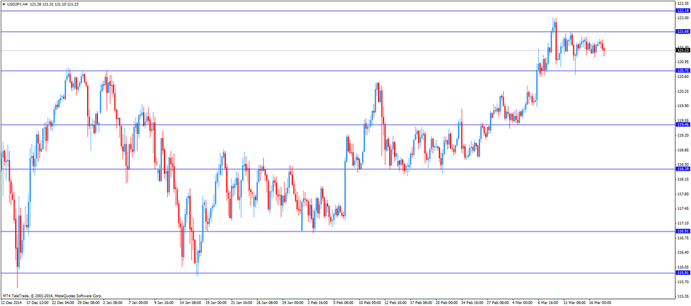691x306 pixels.
Task: Click the 117.80 price scale value
Action: (x=683, y=193)
